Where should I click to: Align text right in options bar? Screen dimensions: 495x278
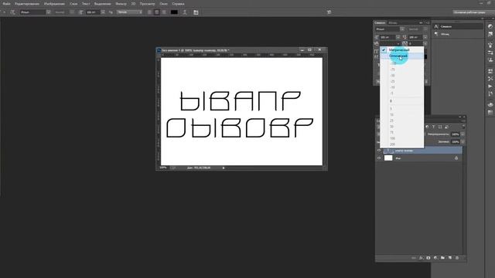tap(164, 12)
